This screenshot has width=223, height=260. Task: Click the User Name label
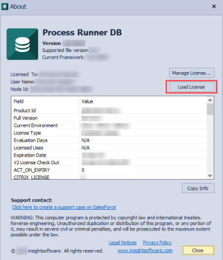click(22, 82)
